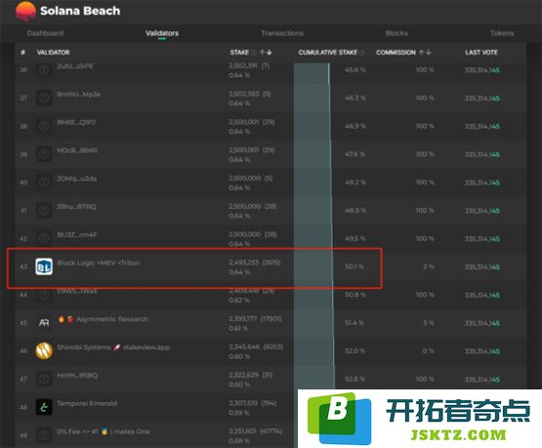
Task: Click the Solana Beach sunset logo
Action: pos(25,11)
